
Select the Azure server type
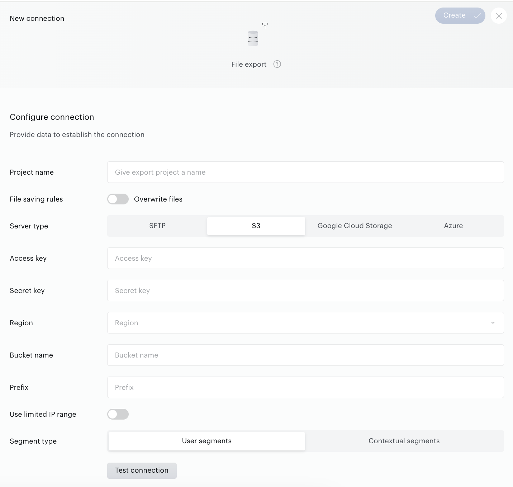pyautogui.click(x=453, y=226)
